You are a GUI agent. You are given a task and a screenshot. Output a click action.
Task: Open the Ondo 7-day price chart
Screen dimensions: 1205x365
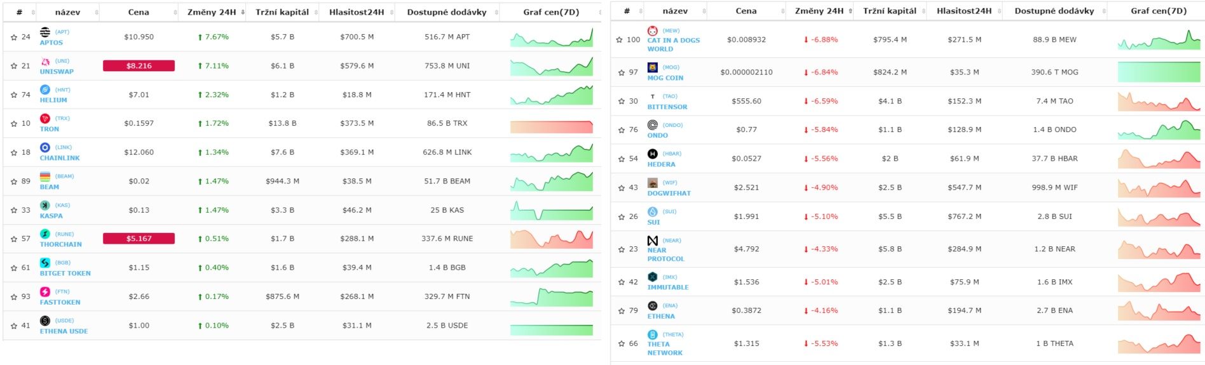1159,129
